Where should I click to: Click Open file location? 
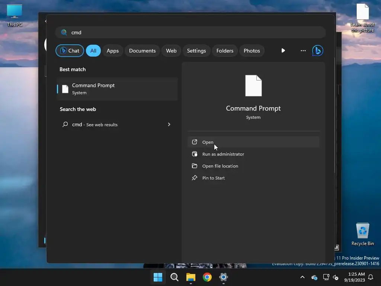click(253, 166)
